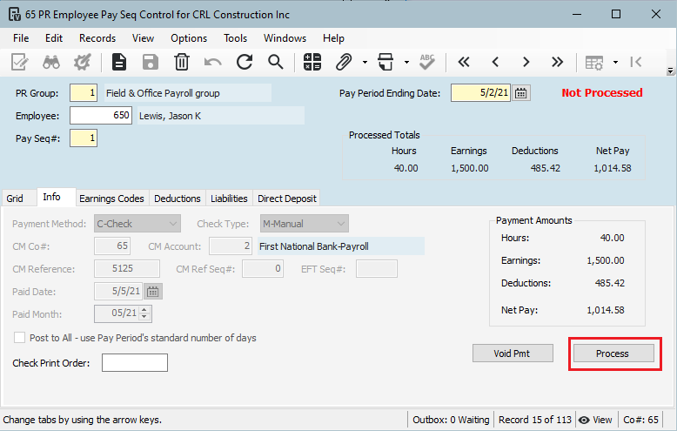Expand the attachments dropdown arrow
Screen dimensions: 677x431
[365, 62]
